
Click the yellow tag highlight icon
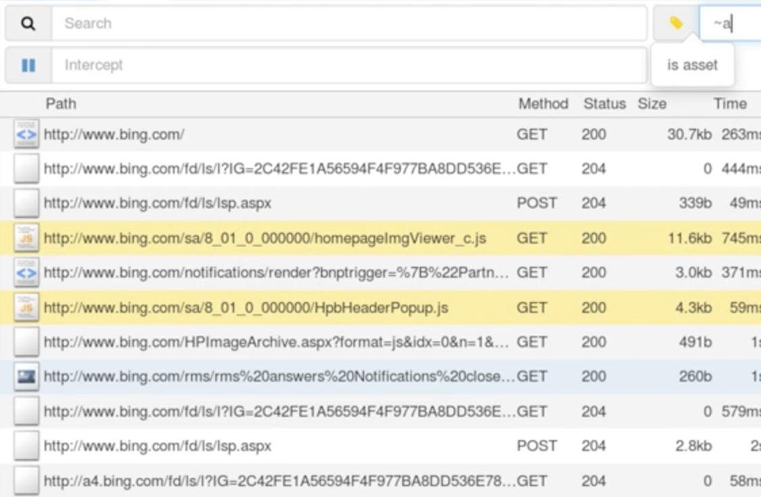pos(676,23)
